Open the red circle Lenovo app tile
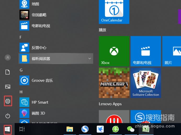Screen dimensions: 181x135 (114, 116)
